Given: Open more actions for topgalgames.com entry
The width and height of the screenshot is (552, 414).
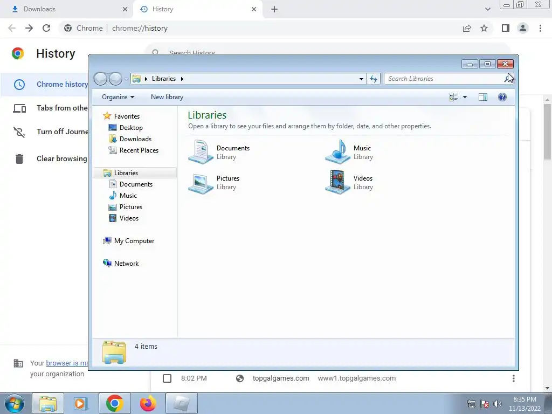Looking at the screenshot, I should (x=513, y=378).
